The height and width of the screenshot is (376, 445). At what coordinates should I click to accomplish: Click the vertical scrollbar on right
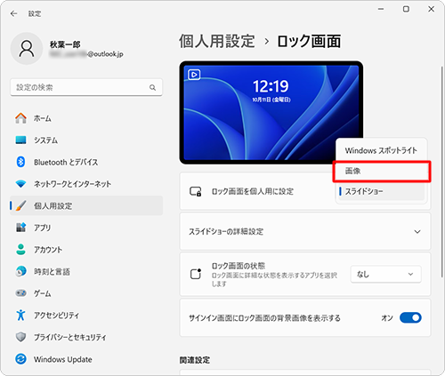tap(441, 172)
